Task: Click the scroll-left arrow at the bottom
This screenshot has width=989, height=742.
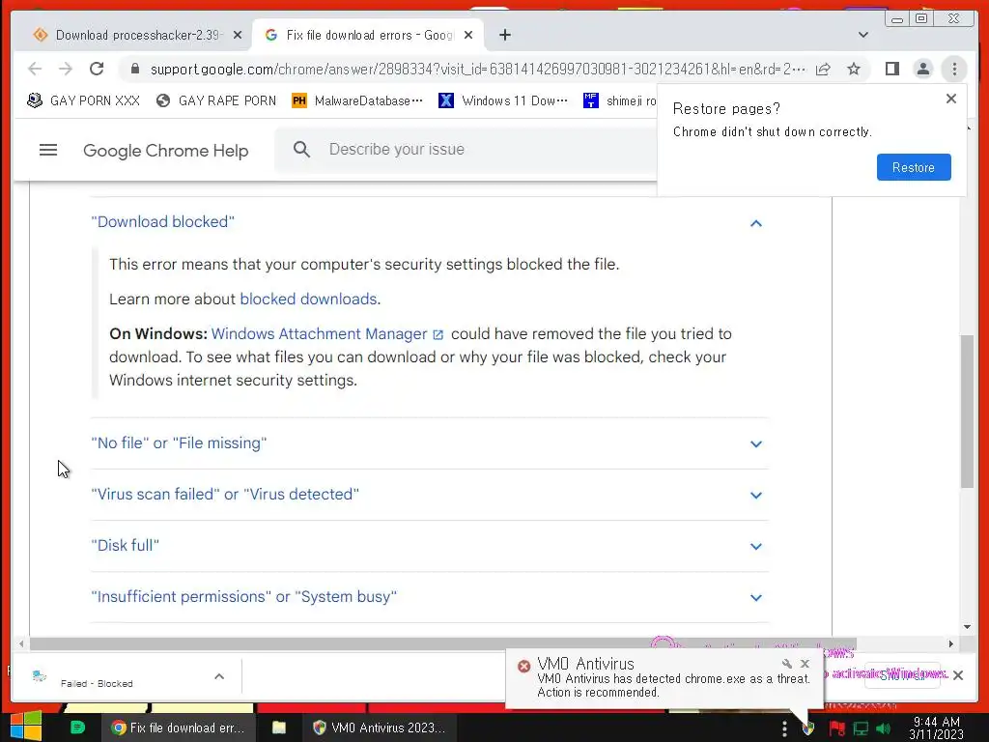Action: click(x=21, y=643)
